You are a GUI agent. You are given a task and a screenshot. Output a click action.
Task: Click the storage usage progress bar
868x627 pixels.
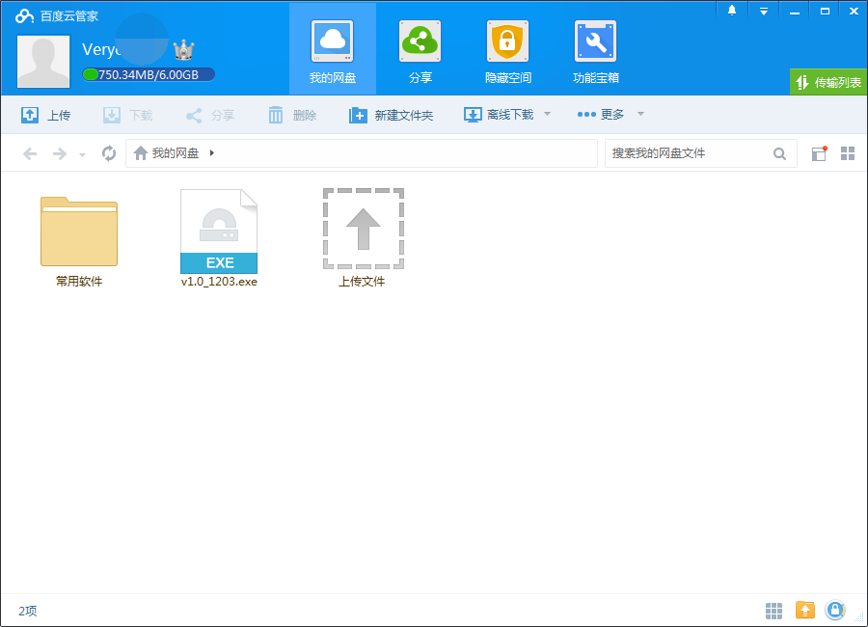pyautogui.click(x=149, y=74)
